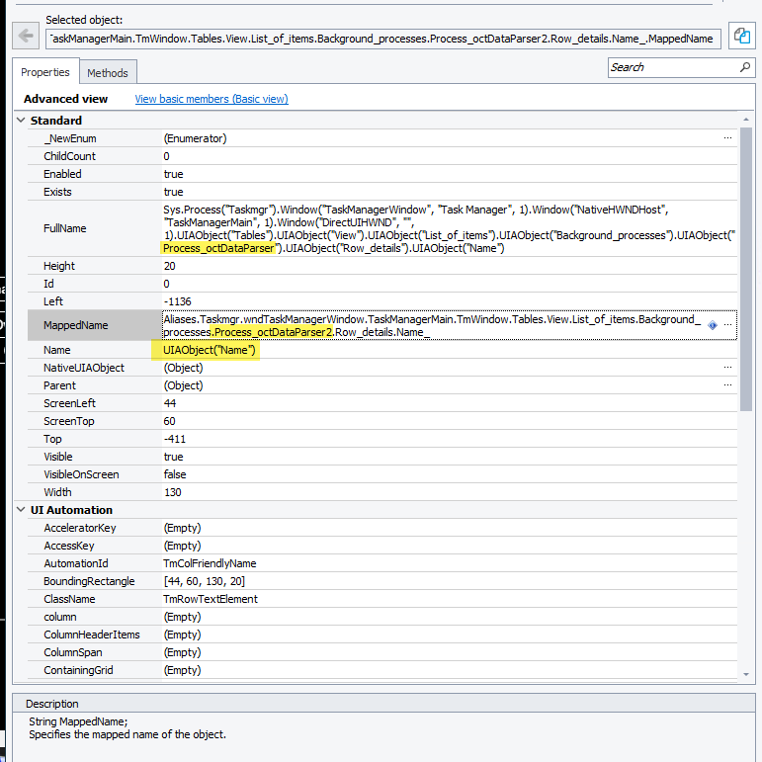762x762 pixels.
Task: Click ellipsis button for Parent property
Action: pos(727,385)
